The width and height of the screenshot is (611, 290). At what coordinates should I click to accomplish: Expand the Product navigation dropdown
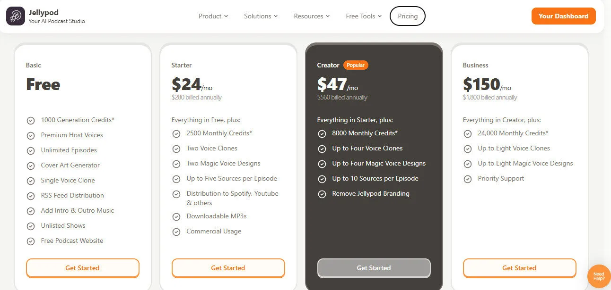[213, 16]
